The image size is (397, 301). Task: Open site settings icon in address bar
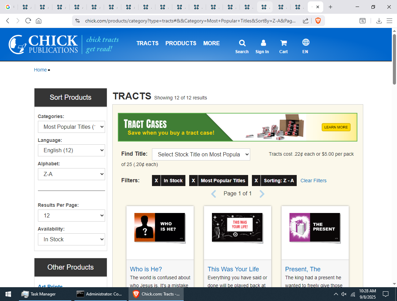tap(78, 21)
